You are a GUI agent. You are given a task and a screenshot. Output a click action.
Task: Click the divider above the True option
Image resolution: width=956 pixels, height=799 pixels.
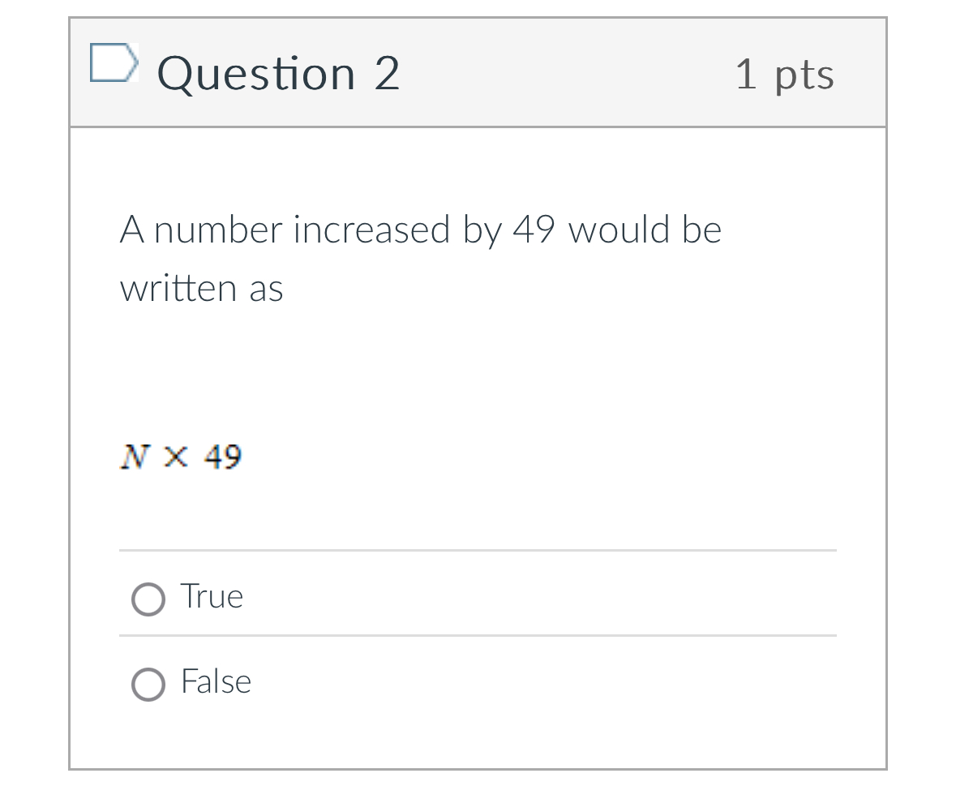[x=478, y=550]
